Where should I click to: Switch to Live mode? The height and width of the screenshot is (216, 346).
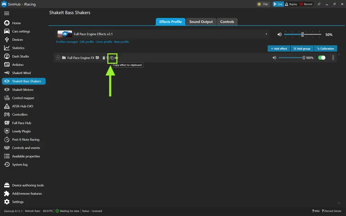pyautogui.click(x=278, y=4)
